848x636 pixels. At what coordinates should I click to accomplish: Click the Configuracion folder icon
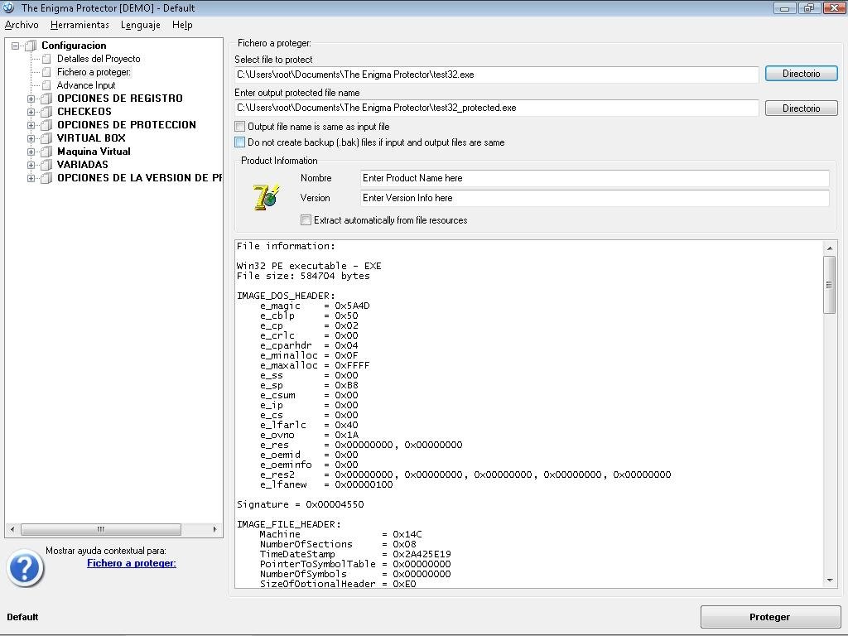[x=31, y=46]
